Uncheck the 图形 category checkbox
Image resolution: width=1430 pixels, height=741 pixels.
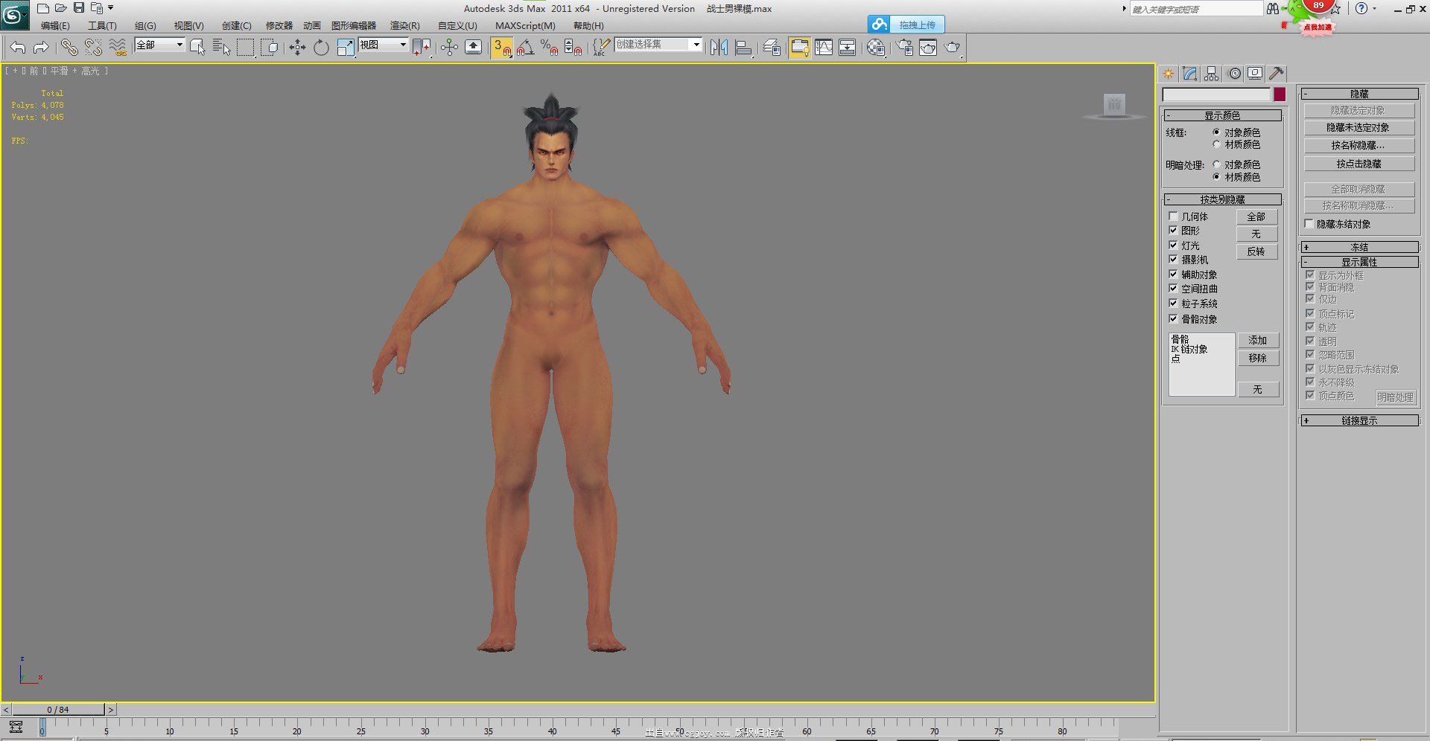point(1173,231)
